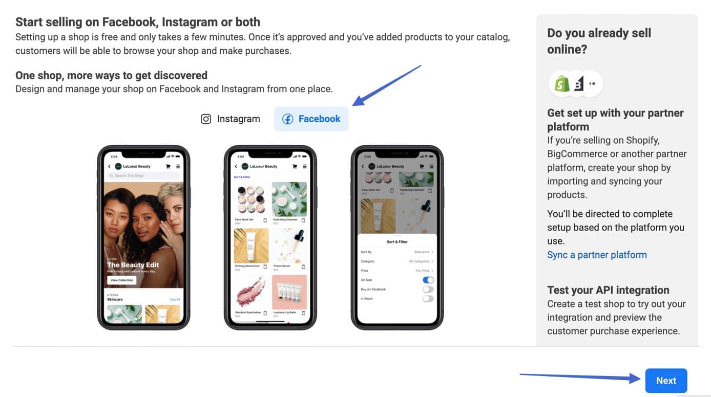
Task: Open hamburger menu on first phone
Action: click(178, 166)
